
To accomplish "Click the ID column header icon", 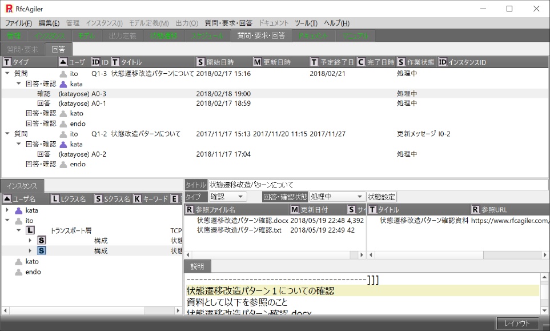I will pos(95,62).
